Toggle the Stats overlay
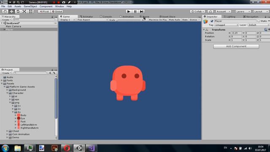The width and height of the screenshot is (270, 152). point(185,20)
